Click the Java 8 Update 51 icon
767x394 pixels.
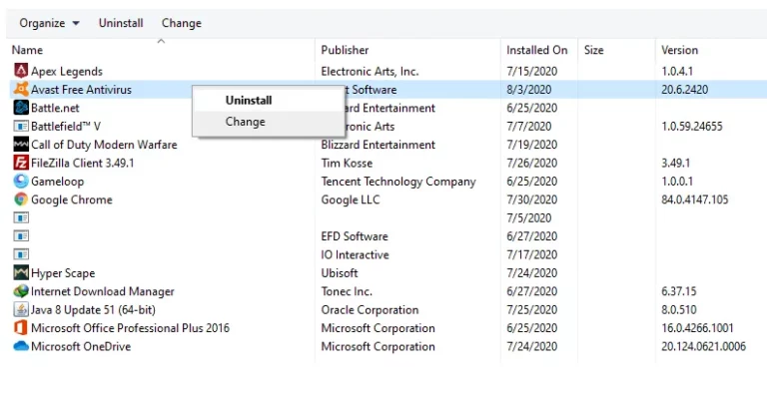[21, 309]
